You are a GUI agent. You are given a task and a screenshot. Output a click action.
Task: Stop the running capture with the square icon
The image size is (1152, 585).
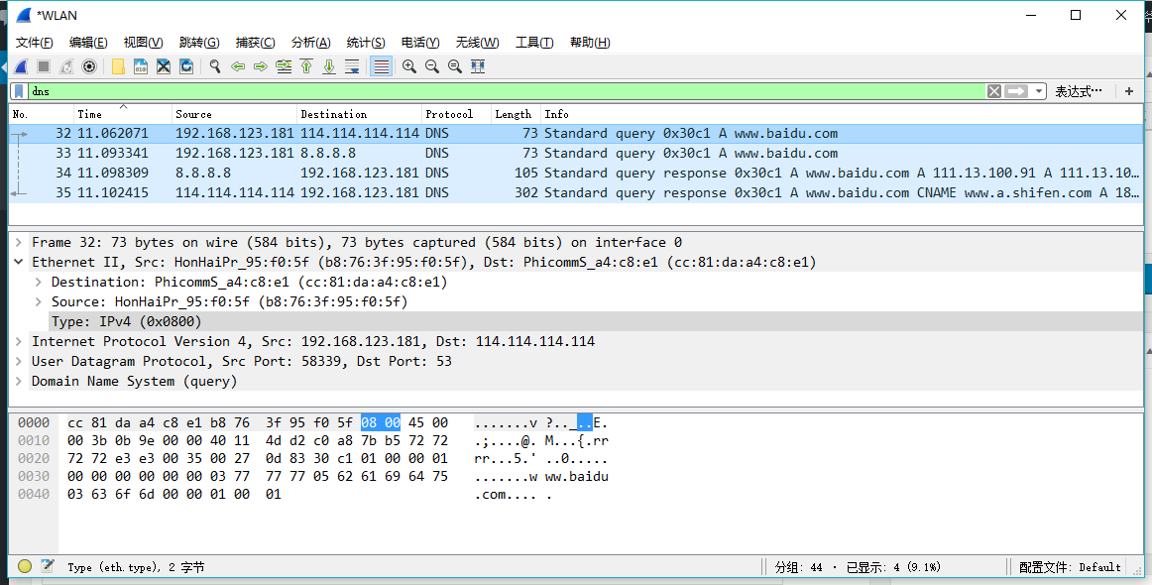pyautogui.click(x=44, y=66)
